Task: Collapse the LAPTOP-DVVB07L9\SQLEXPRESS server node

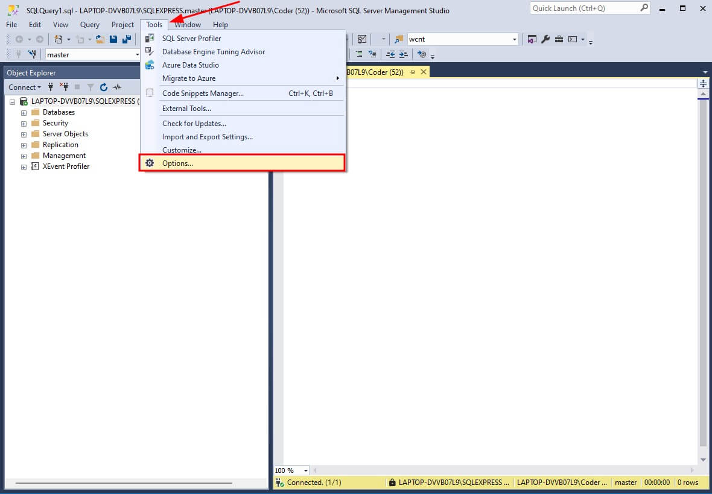Action: [13, 101]
